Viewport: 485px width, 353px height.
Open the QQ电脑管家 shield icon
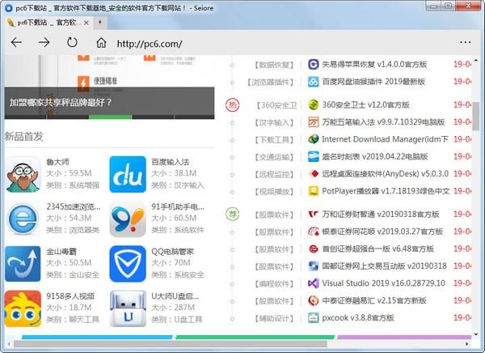128,264
